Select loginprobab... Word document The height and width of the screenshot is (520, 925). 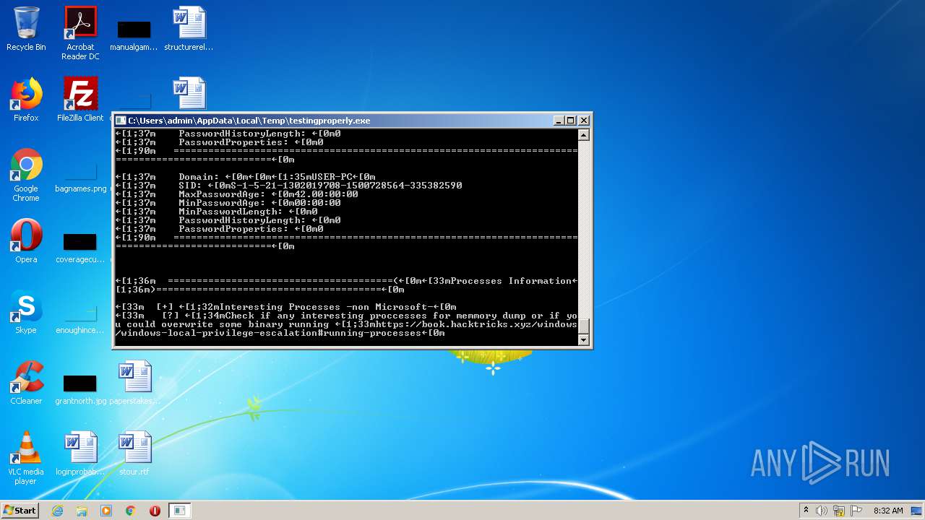[80, 454]
